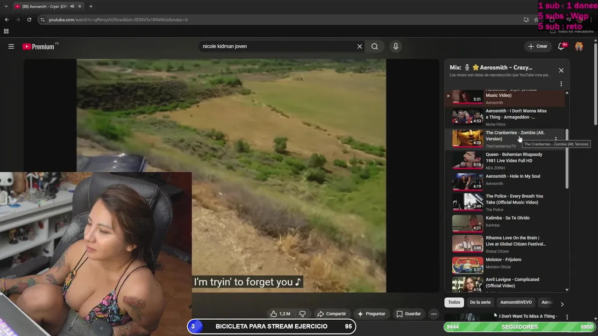The image size is (598, 336).
Task: Go to YouTube Premium home logo
Action: pos(38,47)
